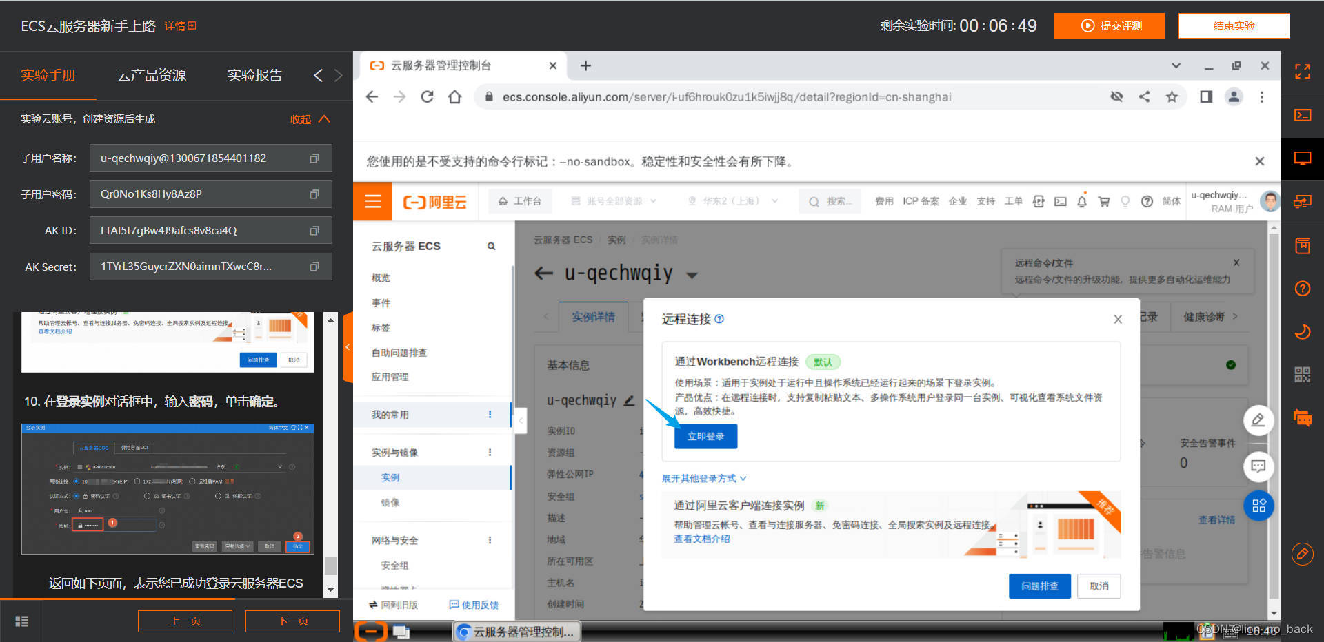This screenshot has height=642, width=1324.
Task: Open the 华东2 (上海) region dropdown
Action: (x=732, y=201)
